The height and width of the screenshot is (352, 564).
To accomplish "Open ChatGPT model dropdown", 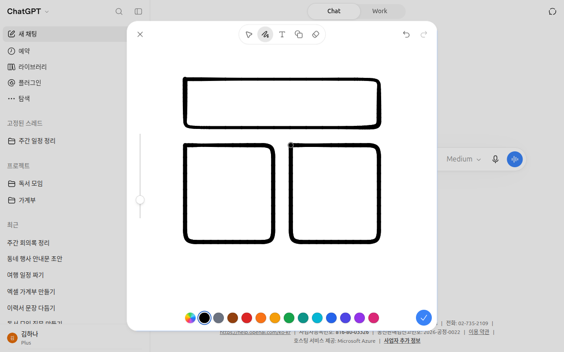I will pos(28,11).
